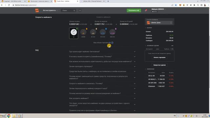
Task: Click the Windows Start button
Action: tap(3, 116)
